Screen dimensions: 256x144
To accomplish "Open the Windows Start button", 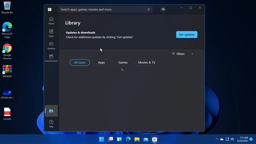I will coord(102,139).
